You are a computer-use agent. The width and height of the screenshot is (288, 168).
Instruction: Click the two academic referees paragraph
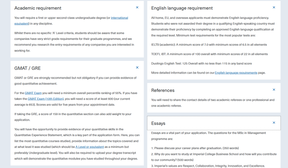[x=213, y=103]
